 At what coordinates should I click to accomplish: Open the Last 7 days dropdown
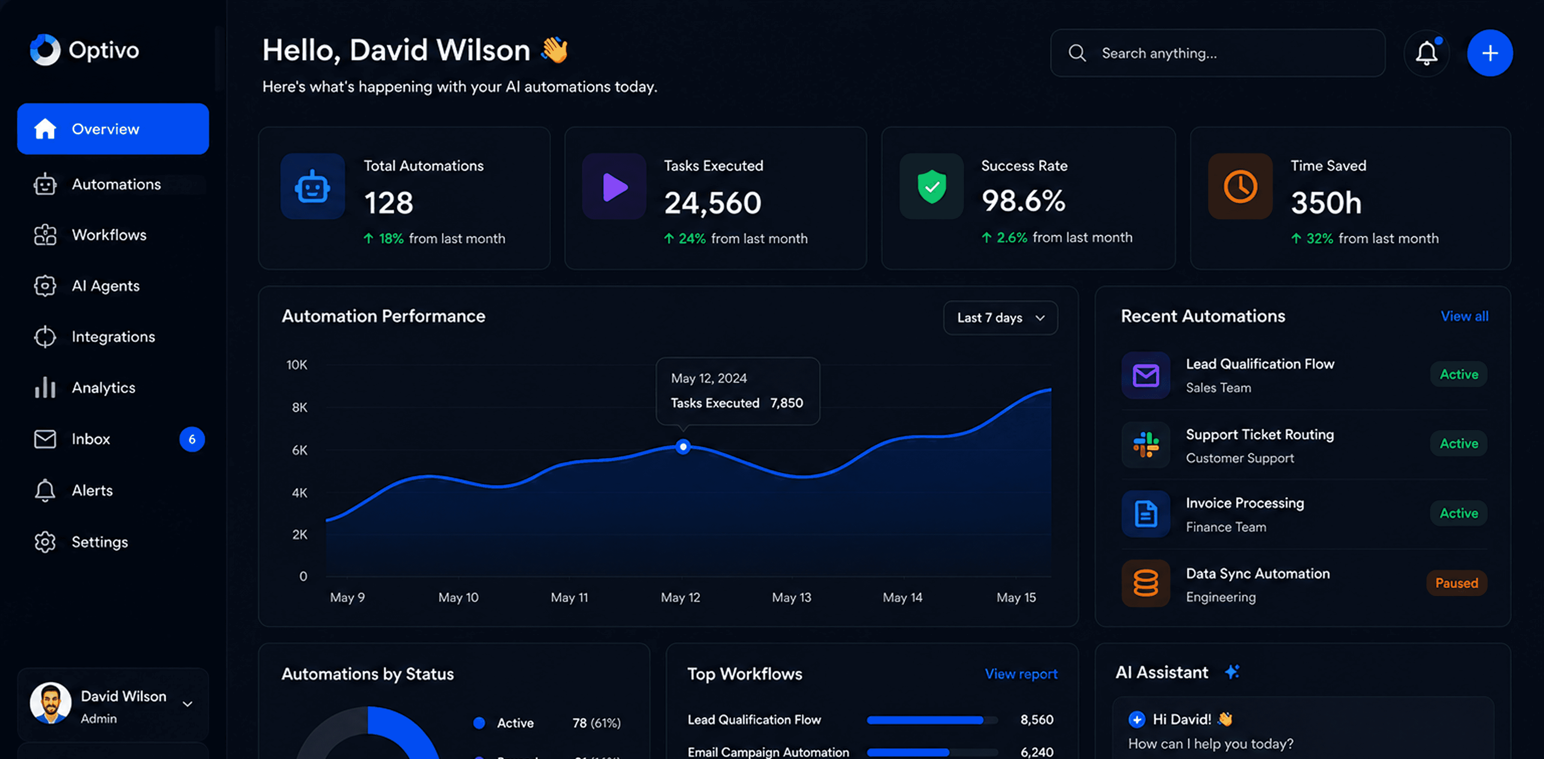coord(1000,318)
